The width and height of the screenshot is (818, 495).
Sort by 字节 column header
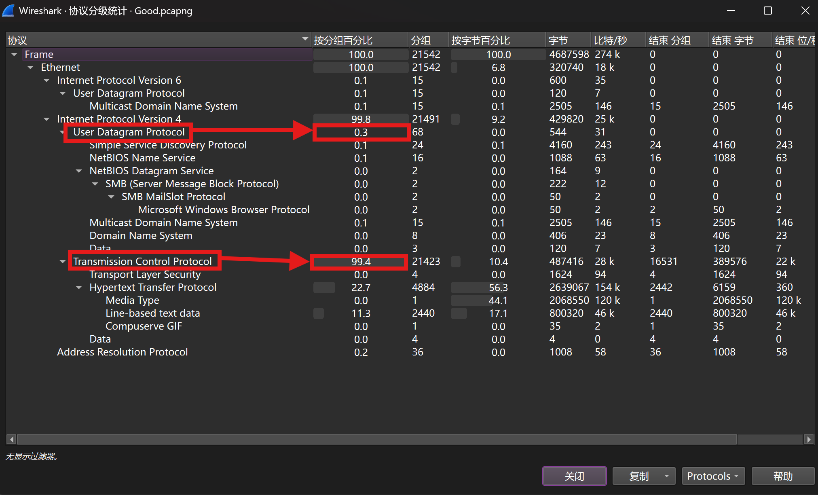[568, 40]
